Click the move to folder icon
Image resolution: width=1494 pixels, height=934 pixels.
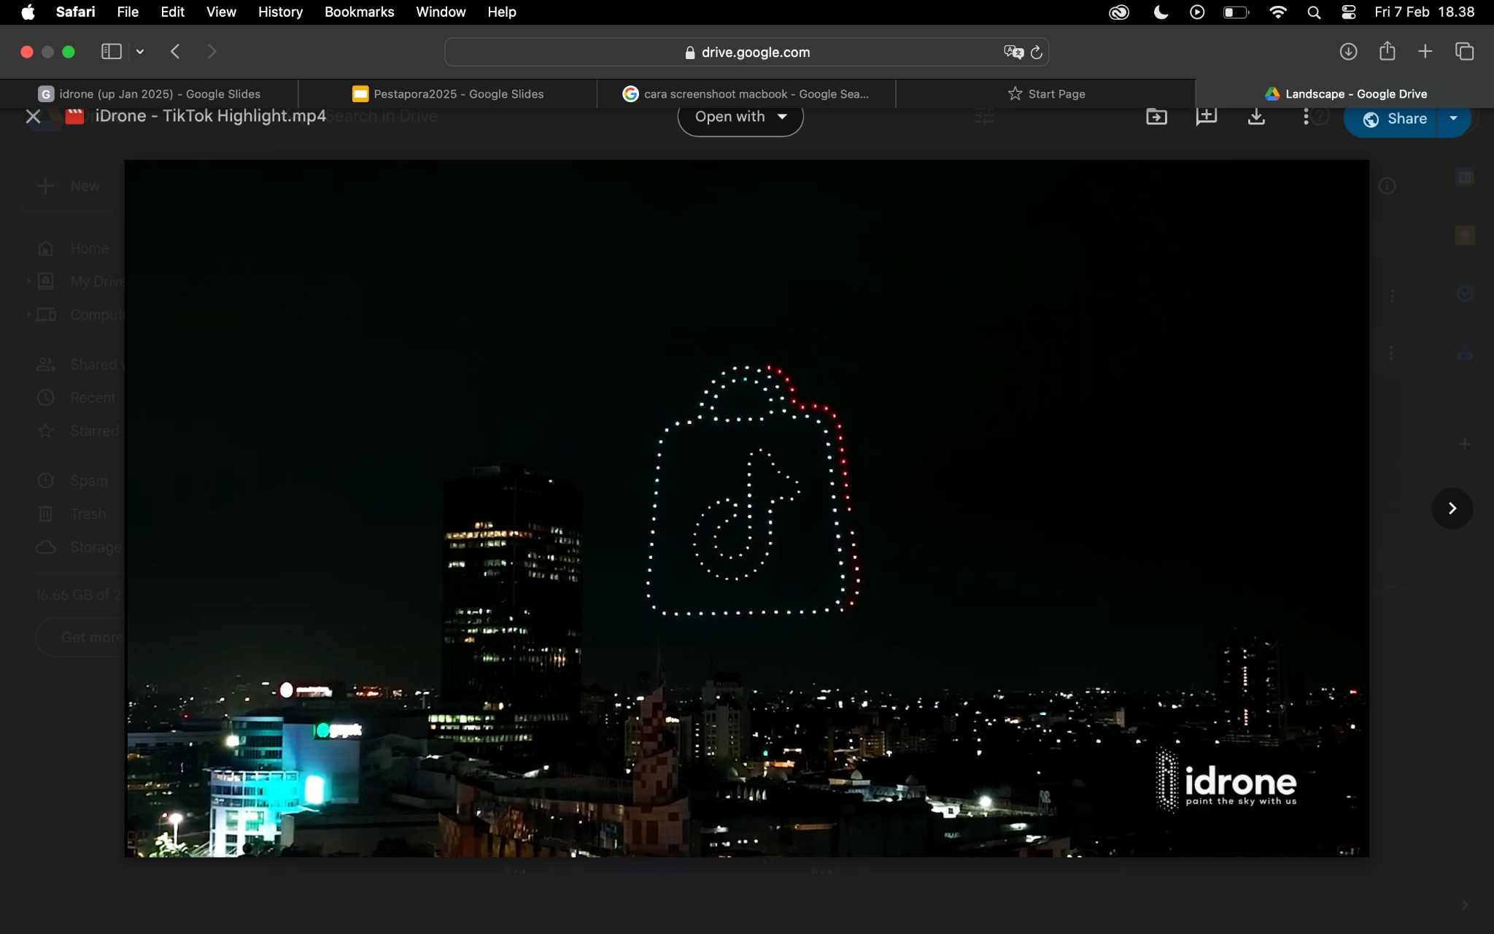point(1156,117)
